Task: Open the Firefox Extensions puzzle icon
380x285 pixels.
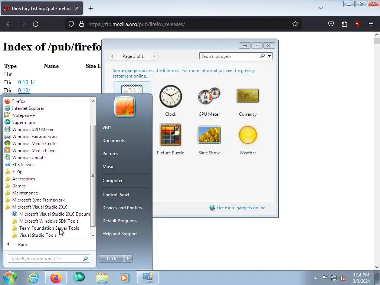Action: click(x=344, y=24)
